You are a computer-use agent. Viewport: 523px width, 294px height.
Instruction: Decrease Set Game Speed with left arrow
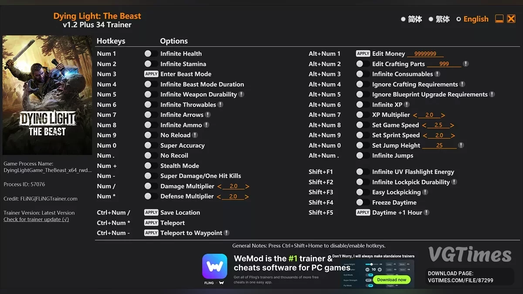coord(424,125)
